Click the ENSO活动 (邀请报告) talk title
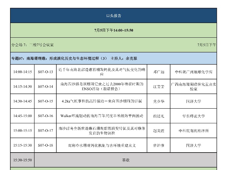225x170 pixels. coord(102,87)
